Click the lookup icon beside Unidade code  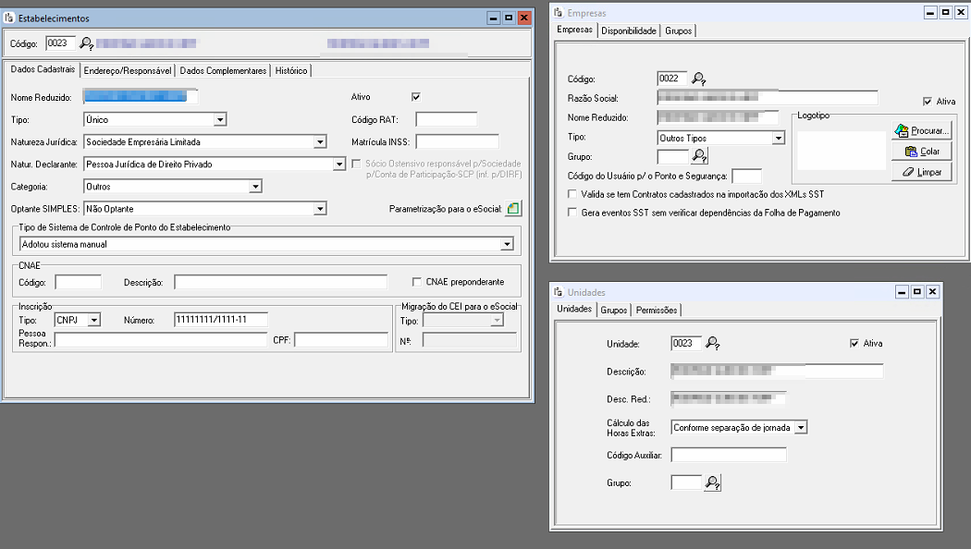(x=712, y=344)
